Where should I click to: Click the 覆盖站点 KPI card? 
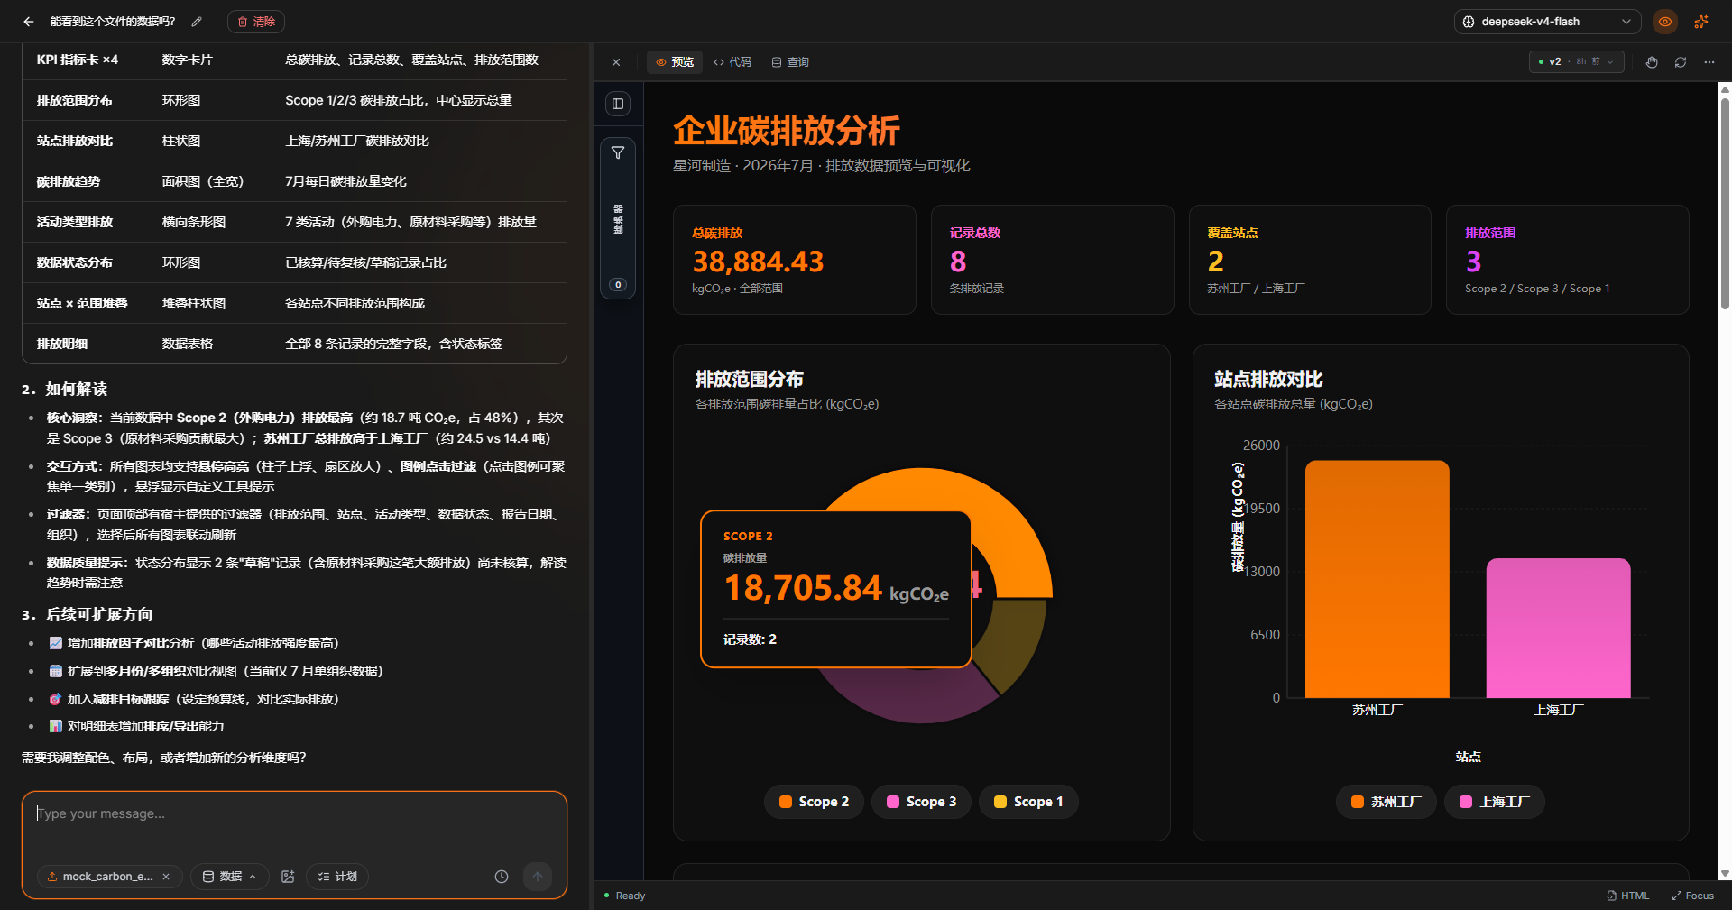pyautogui.click(x=1310, y=260)
